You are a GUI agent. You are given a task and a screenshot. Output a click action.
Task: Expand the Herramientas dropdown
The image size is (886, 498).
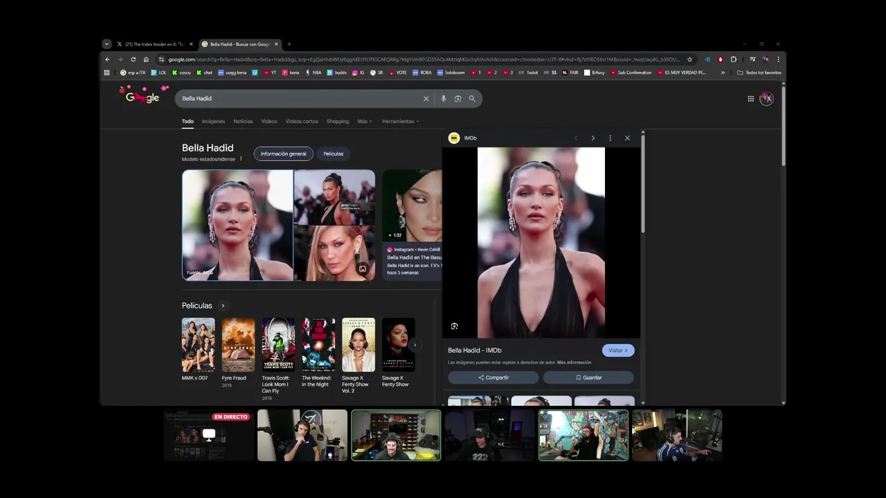tap(400, 122)
